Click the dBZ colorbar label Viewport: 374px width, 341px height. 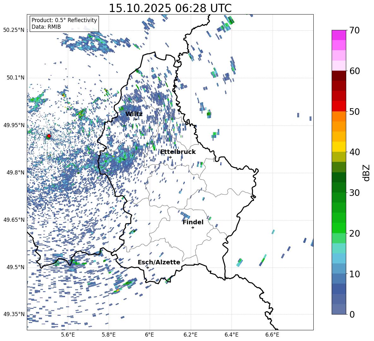[367, 173]
